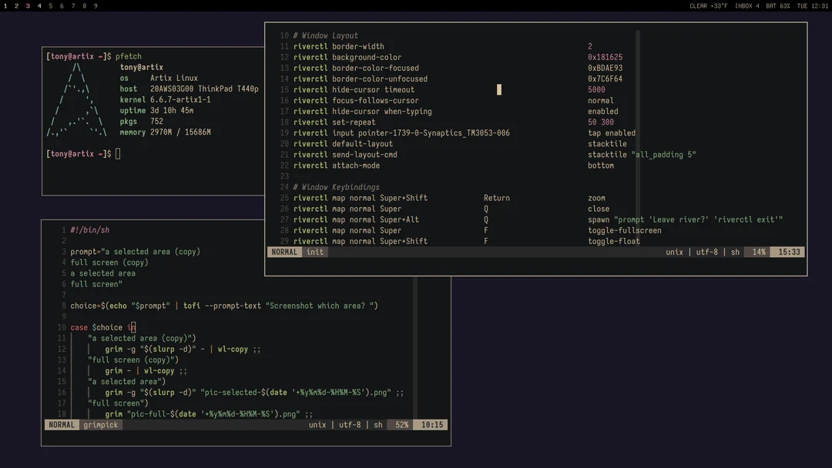The height and width of the screenshot is (468, 832).
Task: Click the BAT 63% battery indicator
Action: (778, 6)
